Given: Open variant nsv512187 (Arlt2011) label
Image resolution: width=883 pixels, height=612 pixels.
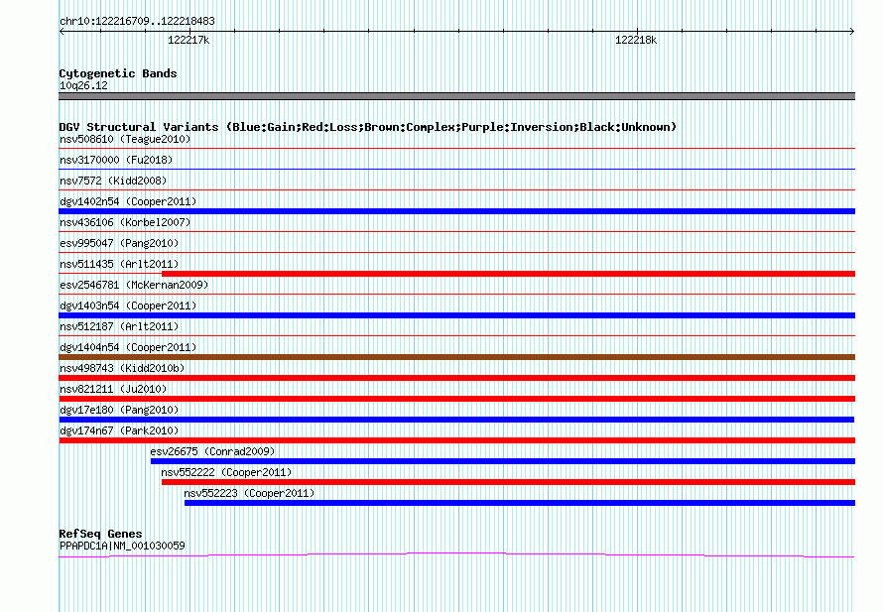Looking at the screenshot, I should [x=119, y=326].
